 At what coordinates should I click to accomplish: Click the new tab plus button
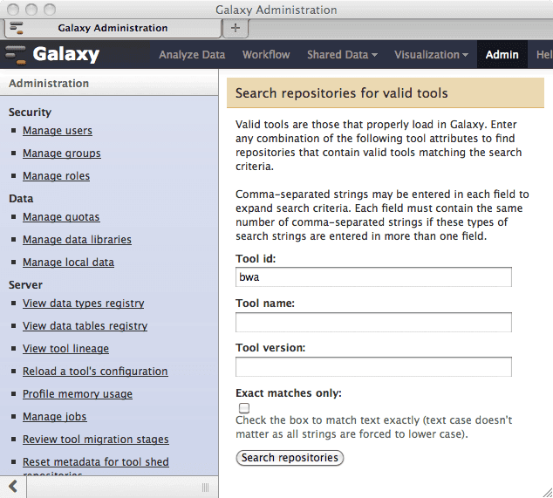point(235,28)
